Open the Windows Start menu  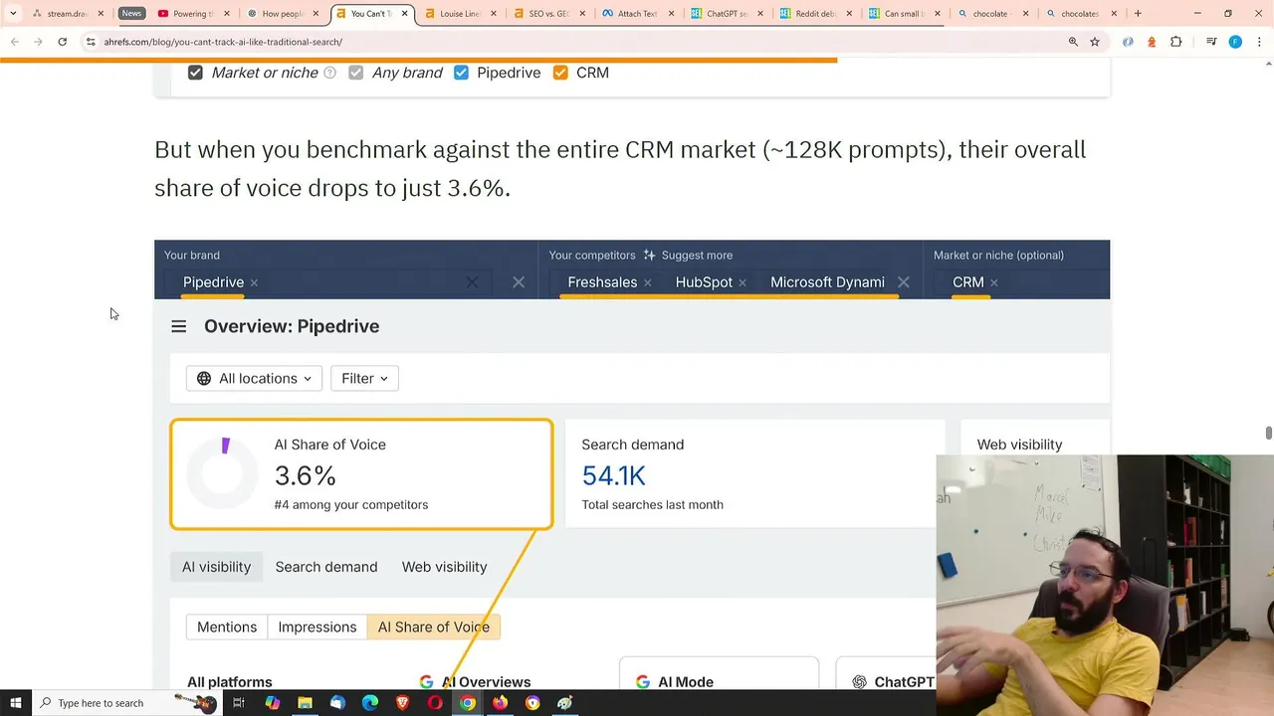click(16, 703)
